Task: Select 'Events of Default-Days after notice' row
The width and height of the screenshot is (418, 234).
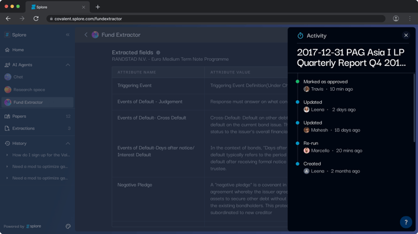Action: pyautogui.click(x=200, y=159)
